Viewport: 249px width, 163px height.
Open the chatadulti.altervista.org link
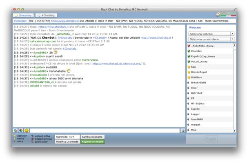tap(117, 64)
